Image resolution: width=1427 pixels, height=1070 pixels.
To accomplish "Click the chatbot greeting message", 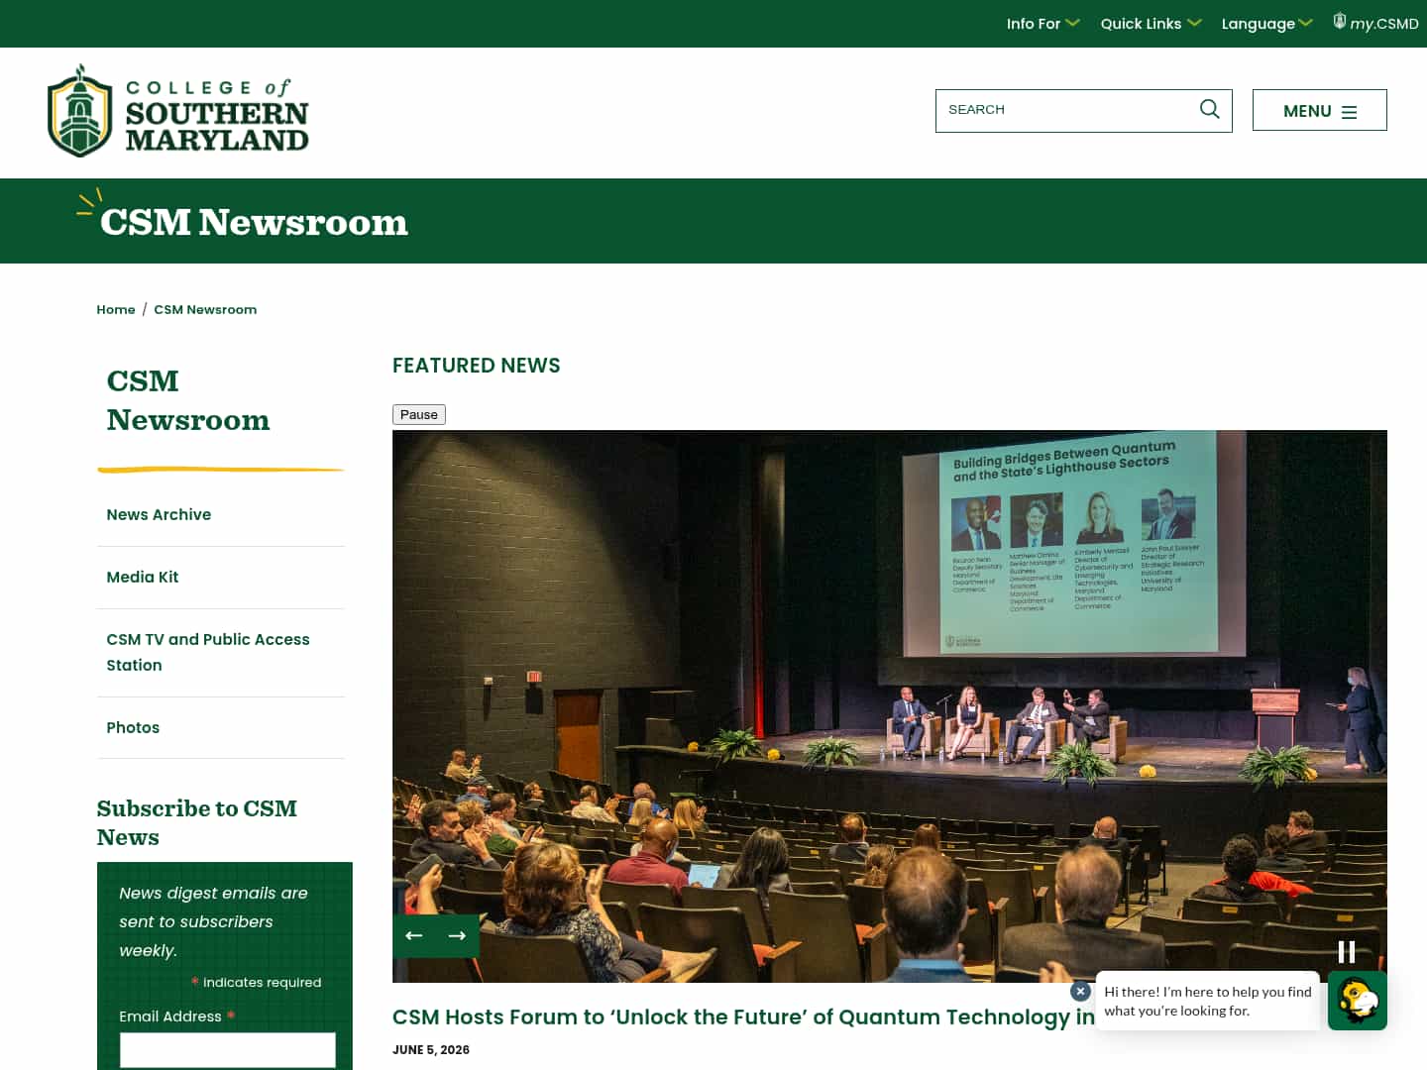I will click(x=1208, y=1001).
